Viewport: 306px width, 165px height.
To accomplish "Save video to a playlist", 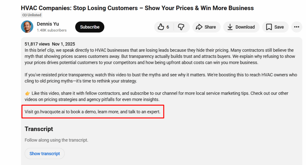I will click(x=275, y=27).
